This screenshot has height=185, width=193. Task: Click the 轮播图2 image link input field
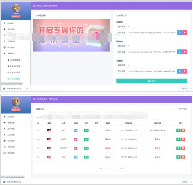click(152, 52)
